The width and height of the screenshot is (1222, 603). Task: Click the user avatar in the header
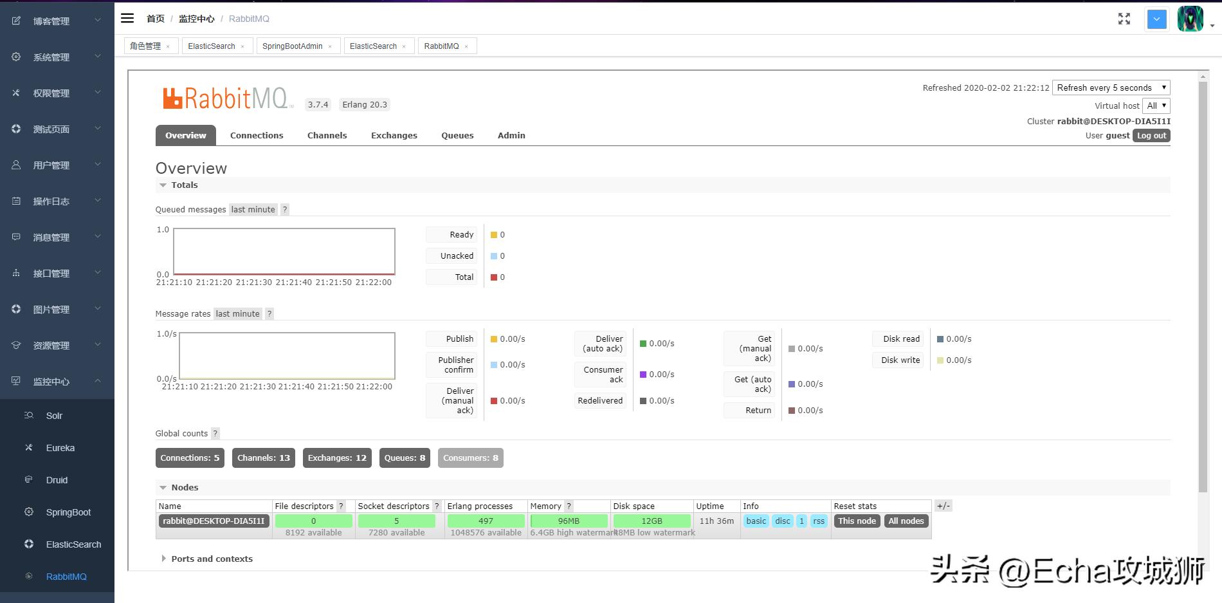1190,19
